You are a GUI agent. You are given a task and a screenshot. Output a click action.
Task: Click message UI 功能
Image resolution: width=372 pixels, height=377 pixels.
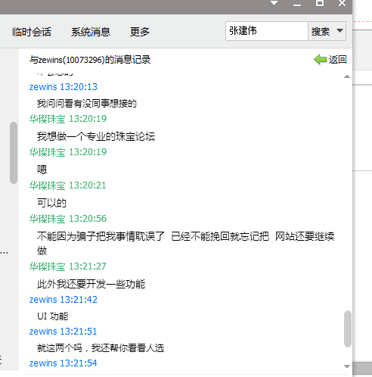click(53, 316)
